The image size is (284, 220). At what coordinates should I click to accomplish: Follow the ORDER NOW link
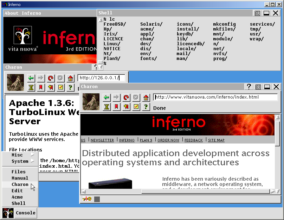pyautogui.click(x=168, y=140)
